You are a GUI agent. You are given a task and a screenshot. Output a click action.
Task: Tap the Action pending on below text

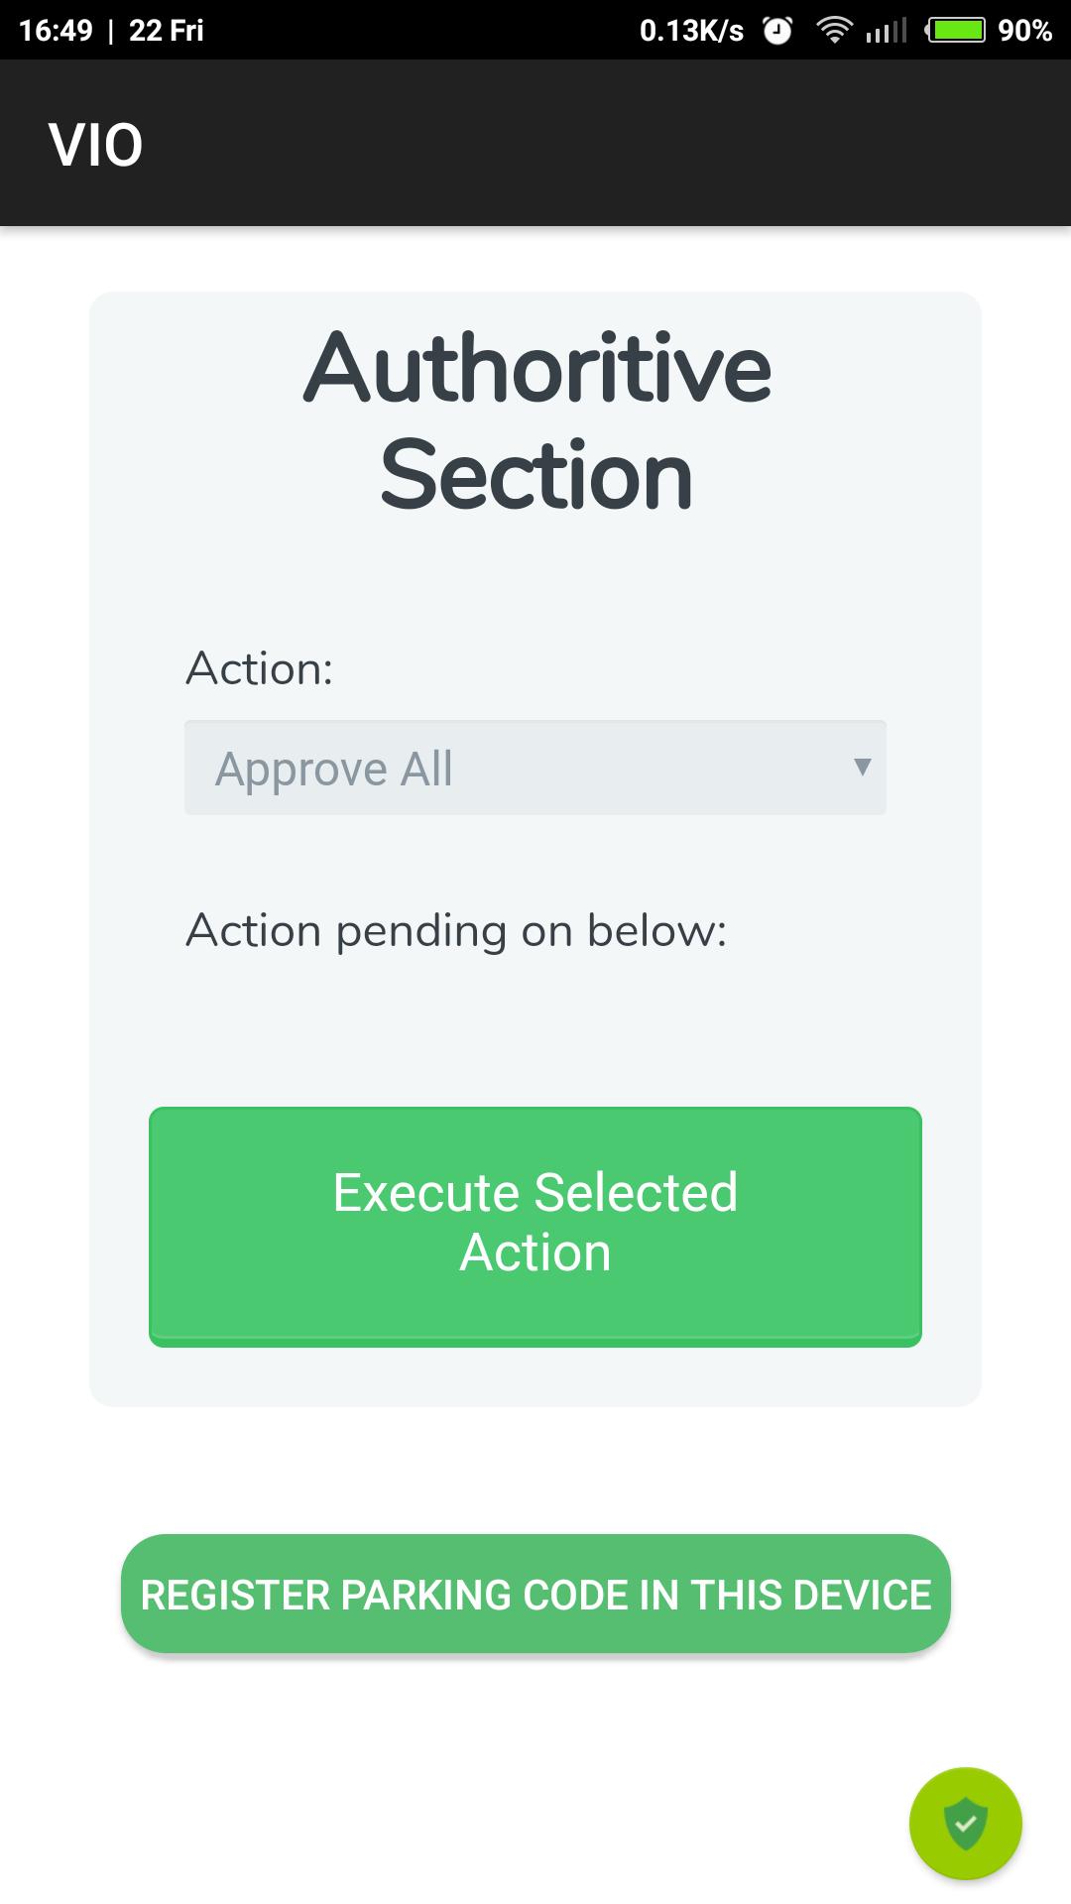[x=456, y=931]
